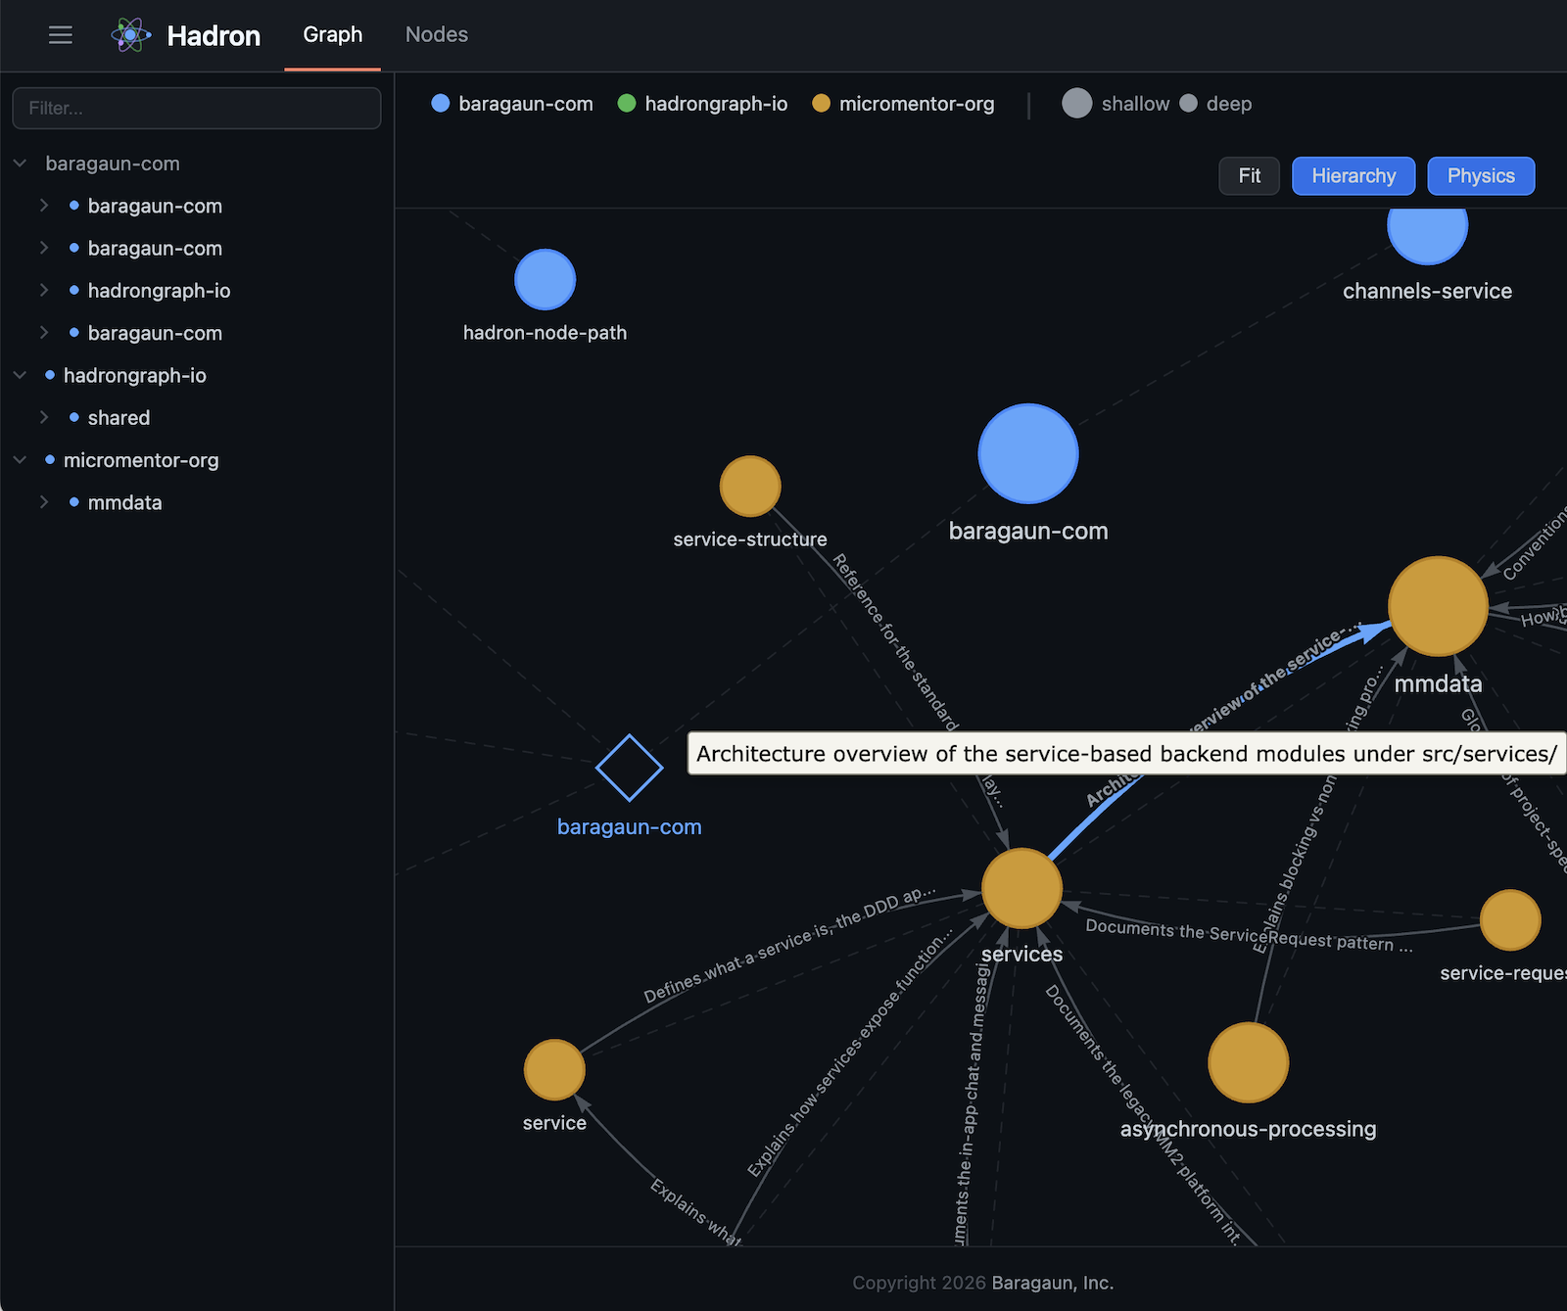The image size is (1567, 1311).
Task: Expand the shared tree item
Action: tap(45, 417)
